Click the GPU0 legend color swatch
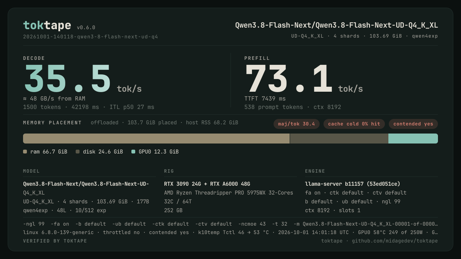Image resolution: width=461 pixels, height=259 pixels. click(133, 152)
